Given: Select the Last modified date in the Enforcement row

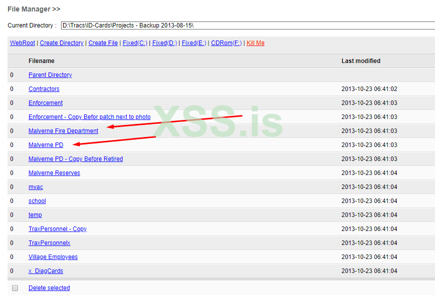Looking at the screenshot, I should point(369,103).
